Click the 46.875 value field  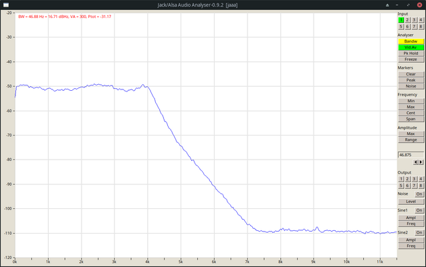pos(411,155)
